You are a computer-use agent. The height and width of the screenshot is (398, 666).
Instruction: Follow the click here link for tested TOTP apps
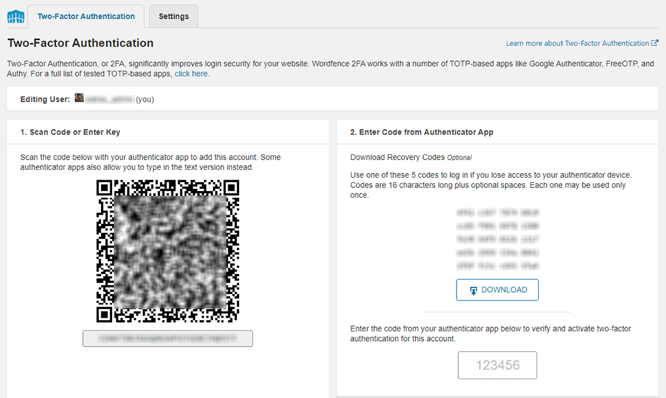pos(191,73)
